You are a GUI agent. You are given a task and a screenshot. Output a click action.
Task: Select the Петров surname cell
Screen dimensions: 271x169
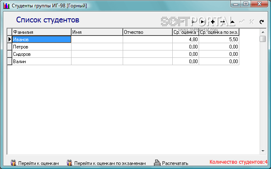click(41, 47)
